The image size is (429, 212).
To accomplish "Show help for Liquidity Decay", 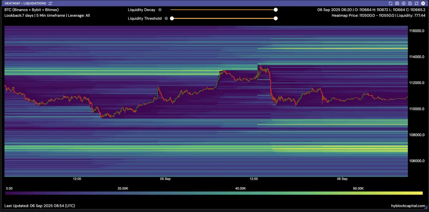I will click(x=160, y=10).
